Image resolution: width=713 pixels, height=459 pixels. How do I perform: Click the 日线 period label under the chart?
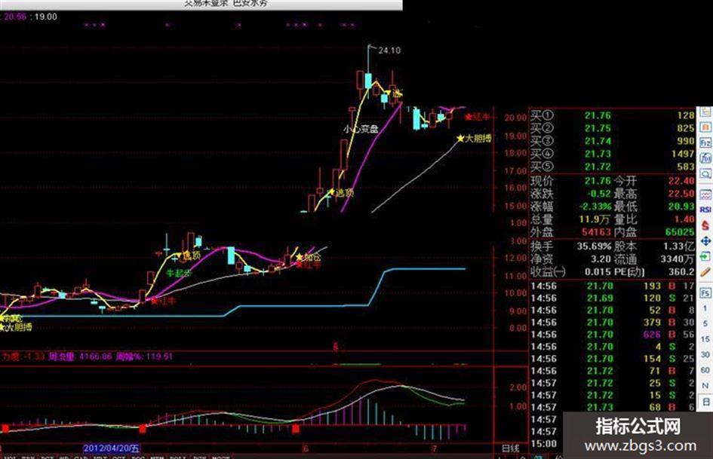[x=510, y=448]
